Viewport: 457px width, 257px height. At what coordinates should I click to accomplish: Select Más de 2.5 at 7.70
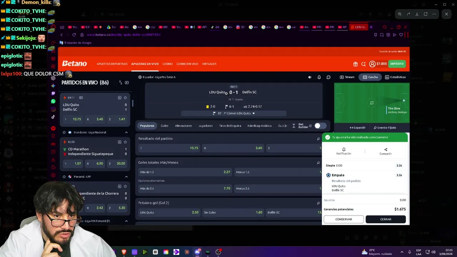[185, 188]
